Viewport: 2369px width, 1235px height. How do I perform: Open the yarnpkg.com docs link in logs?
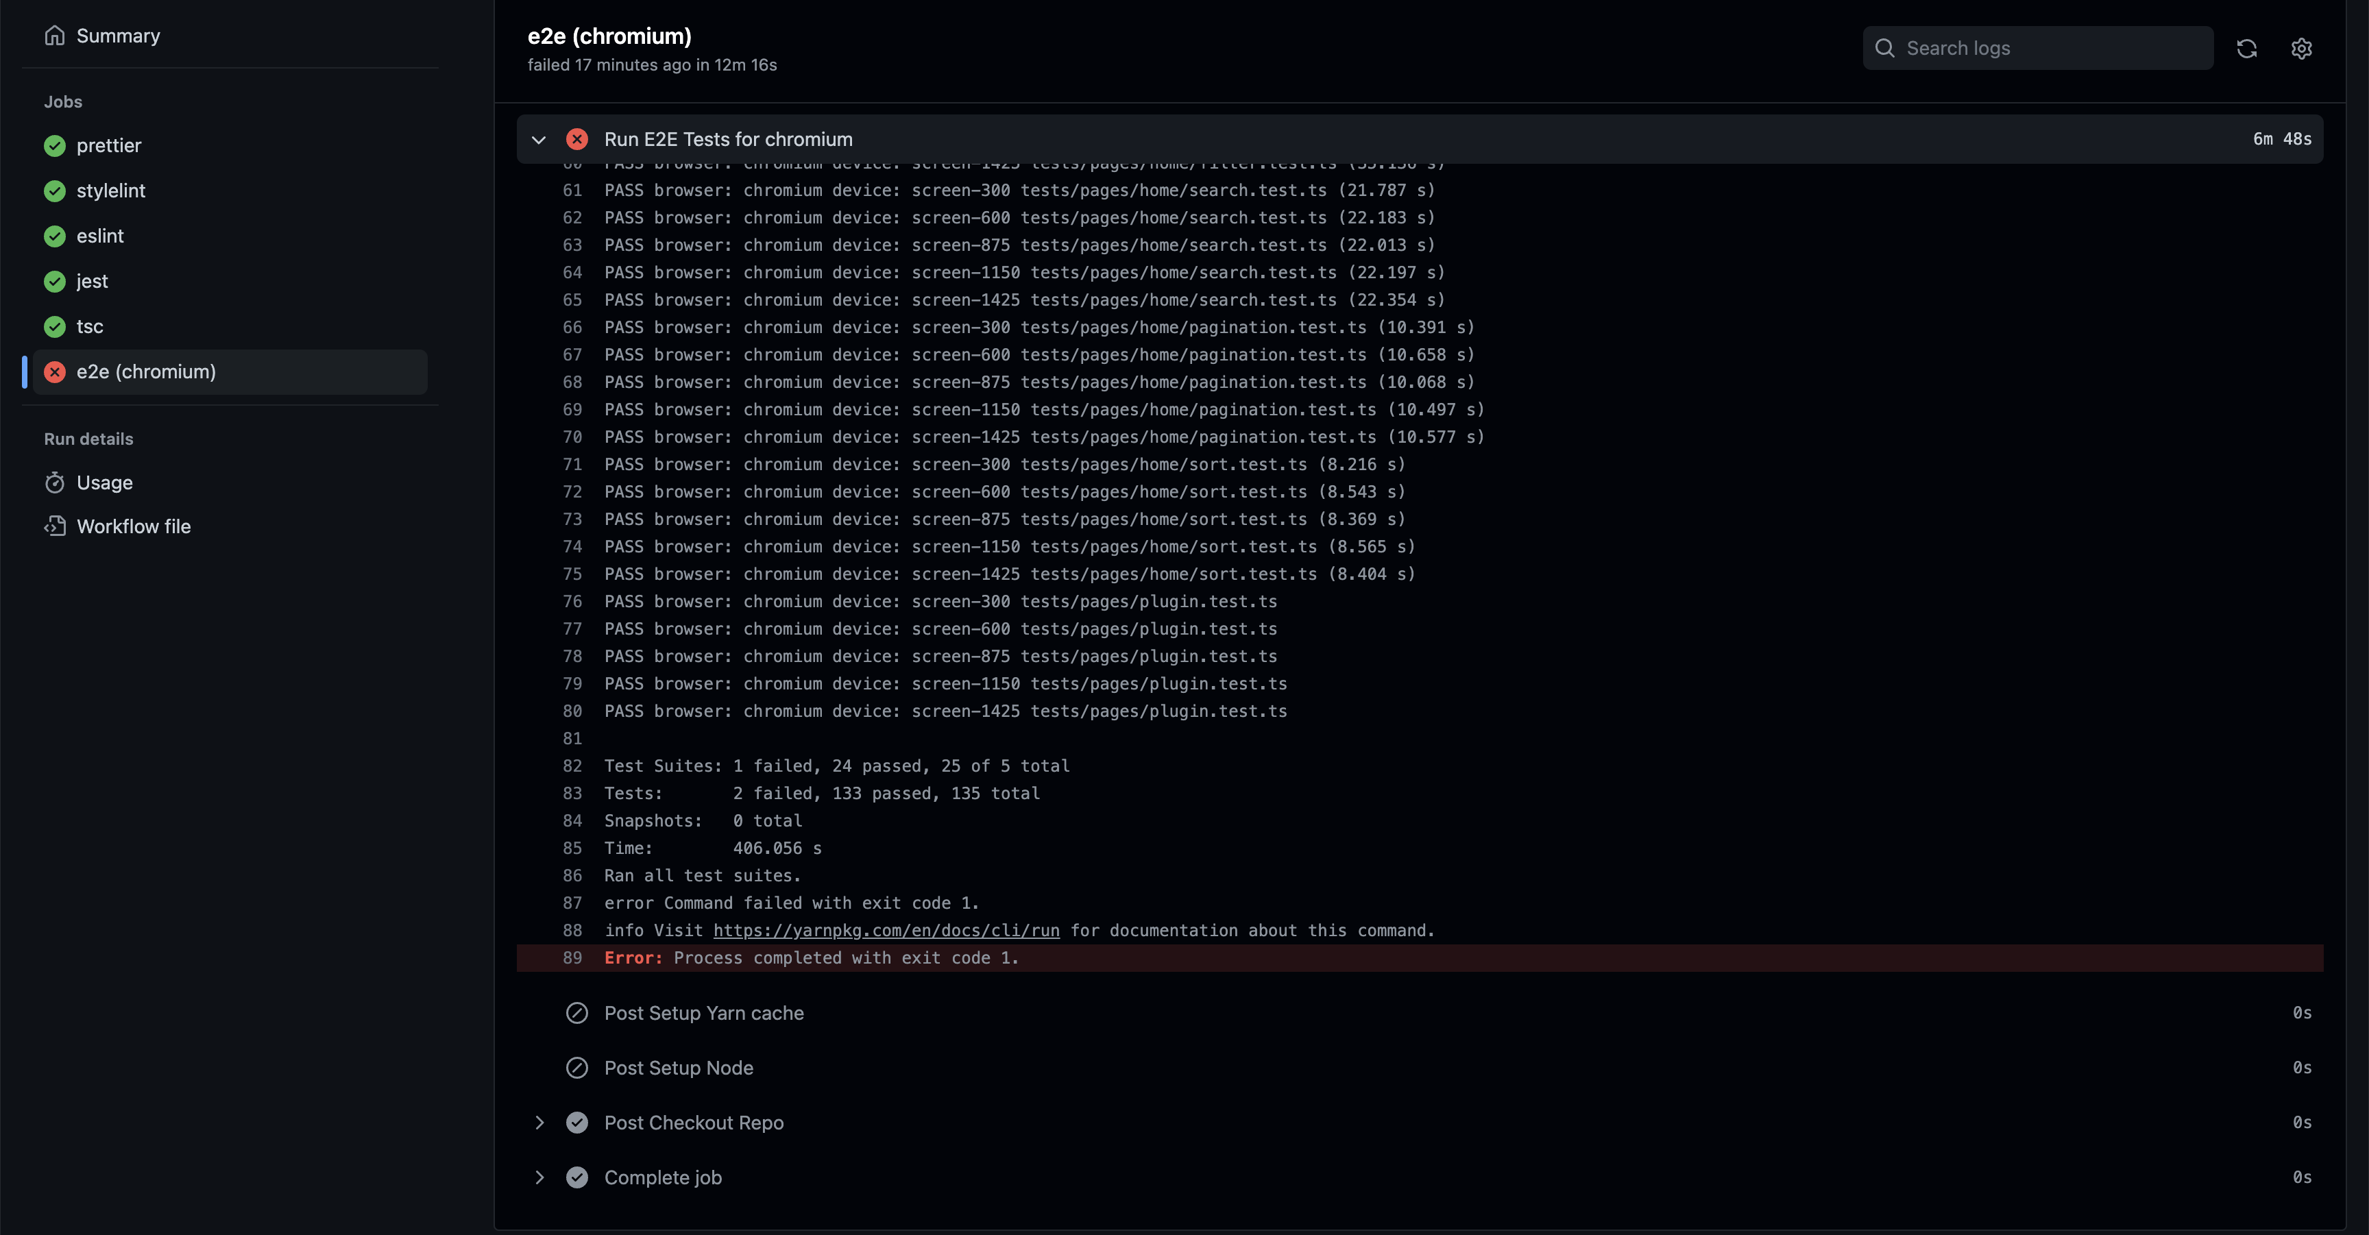click(886, 930)
